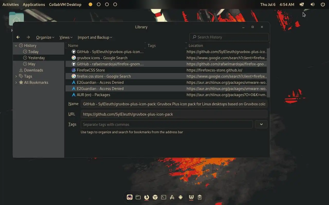Open the CollabVM Desktop menu
This screenshot has height=205, width=329.
(x=65, y=4)
